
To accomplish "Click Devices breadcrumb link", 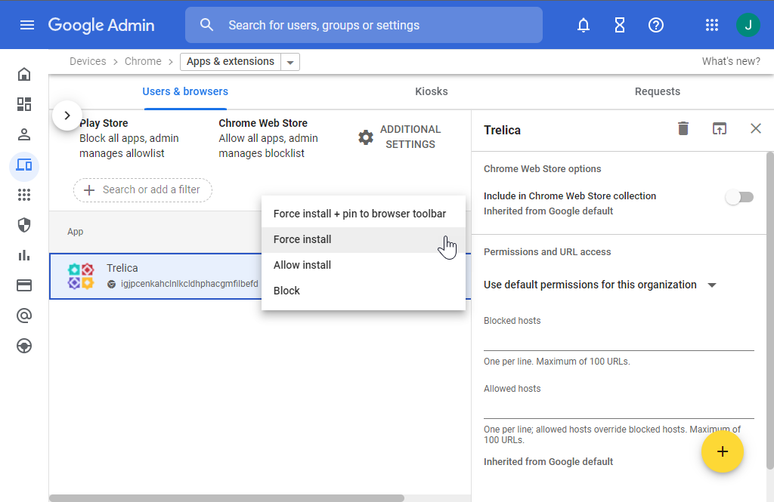I will coord(88,61).
